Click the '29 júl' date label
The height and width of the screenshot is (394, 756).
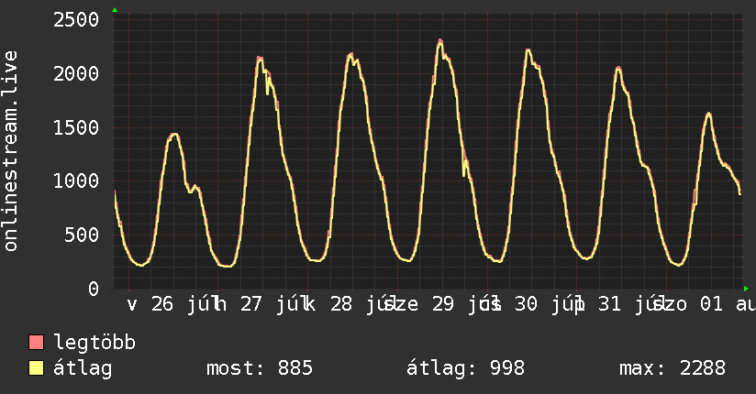click(466, 304)
